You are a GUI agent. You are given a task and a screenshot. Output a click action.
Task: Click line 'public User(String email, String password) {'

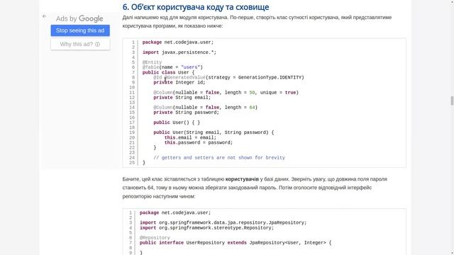coord(214,132)
